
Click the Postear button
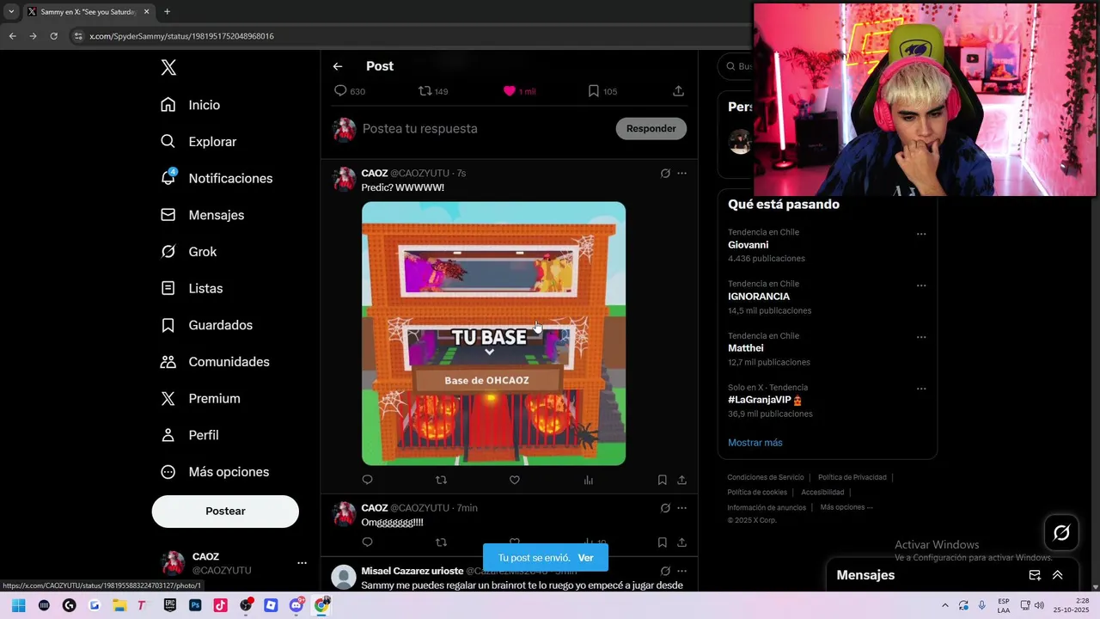(225, 512)
